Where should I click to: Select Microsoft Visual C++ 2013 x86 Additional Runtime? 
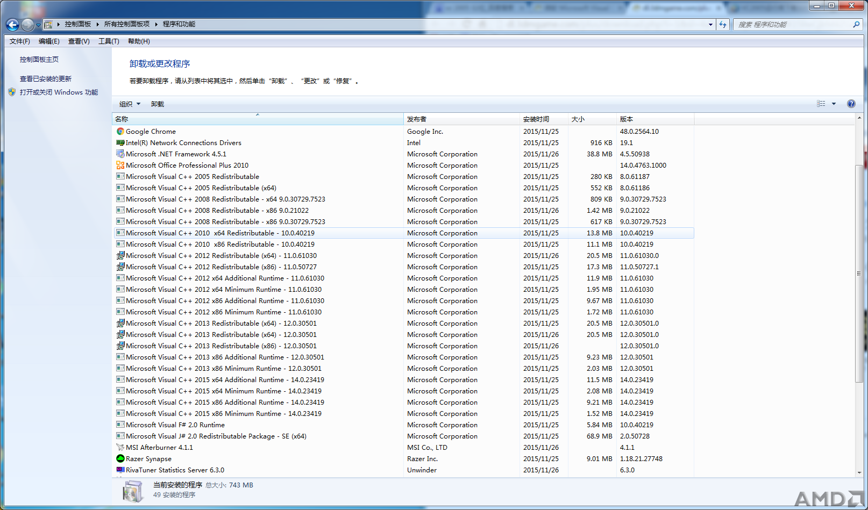coord(404,357)
